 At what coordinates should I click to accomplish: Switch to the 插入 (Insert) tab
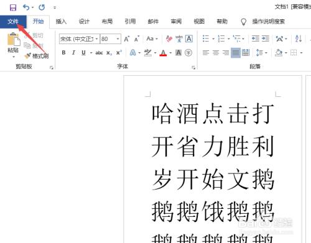click(x=61, y=21)
